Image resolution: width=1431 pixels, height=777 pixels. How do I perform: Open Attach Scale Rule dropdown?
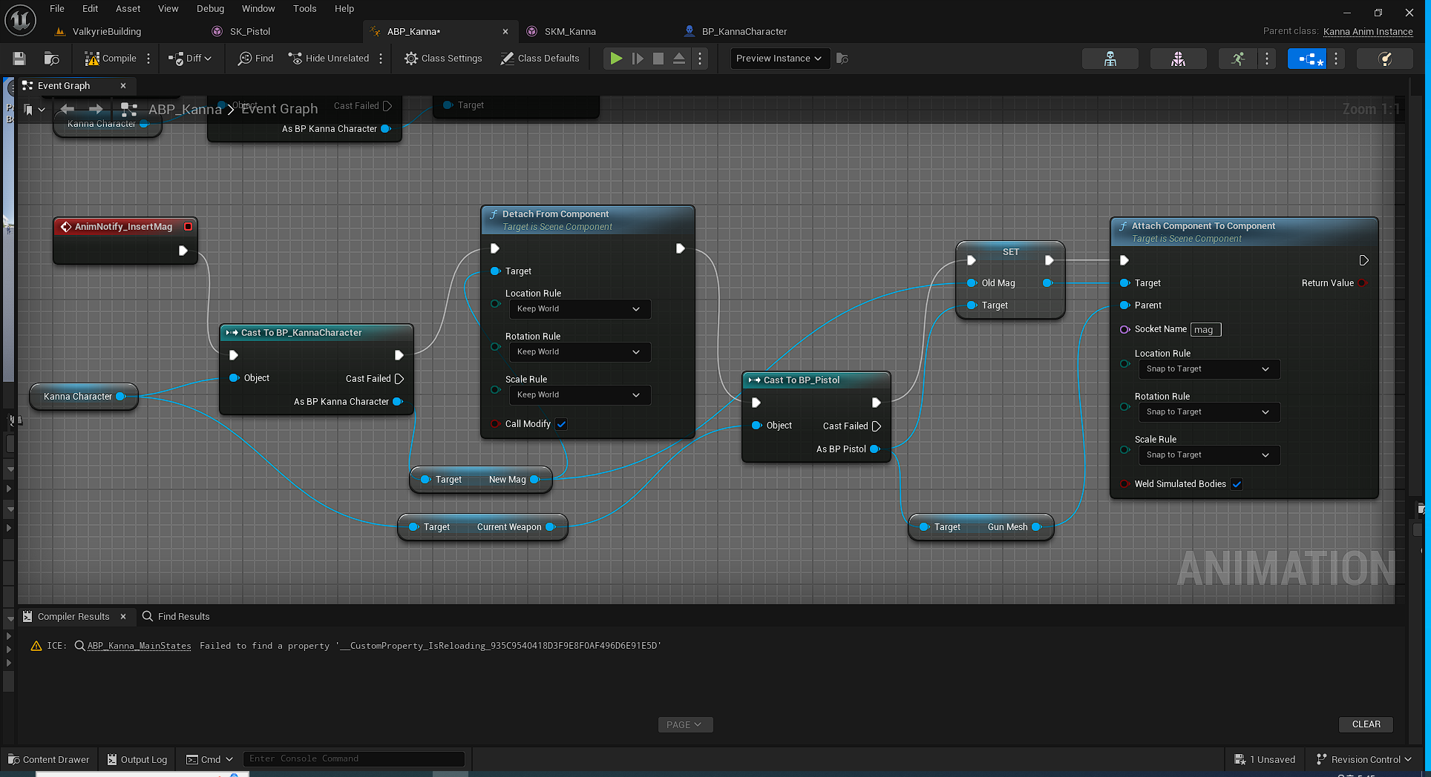[x=1208, y=455]
